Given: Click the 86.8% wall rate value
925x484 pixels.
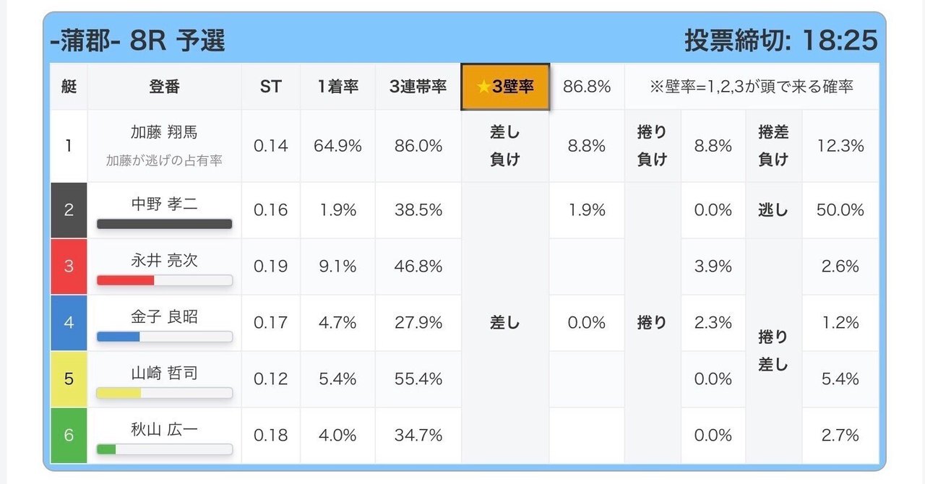Looking at the screenshot, I should click(x=587, y=86).
